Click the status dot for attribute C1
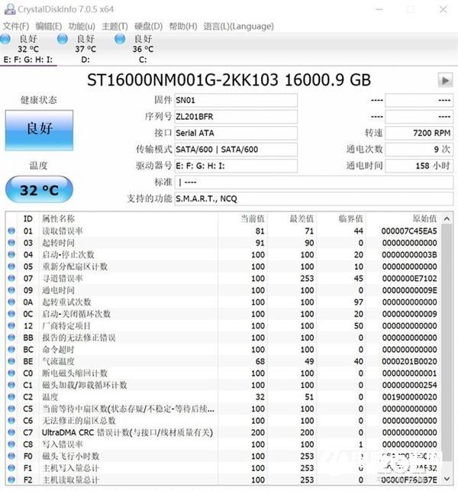The height and width of the screenshot is (491, 458). pos(11,385)
